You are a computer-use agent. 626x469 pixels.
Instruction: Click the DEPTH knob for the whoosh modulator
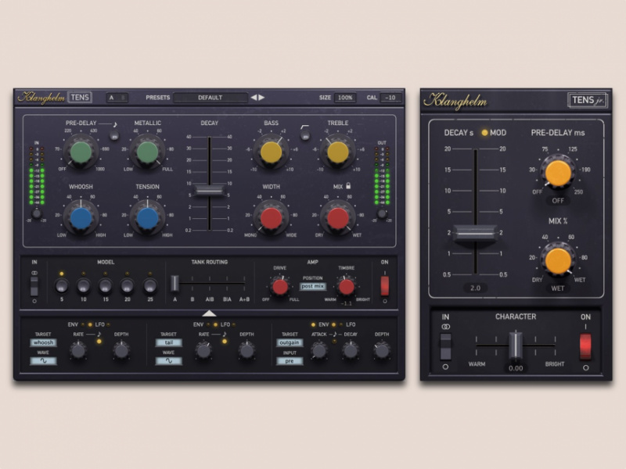point(121,351)
